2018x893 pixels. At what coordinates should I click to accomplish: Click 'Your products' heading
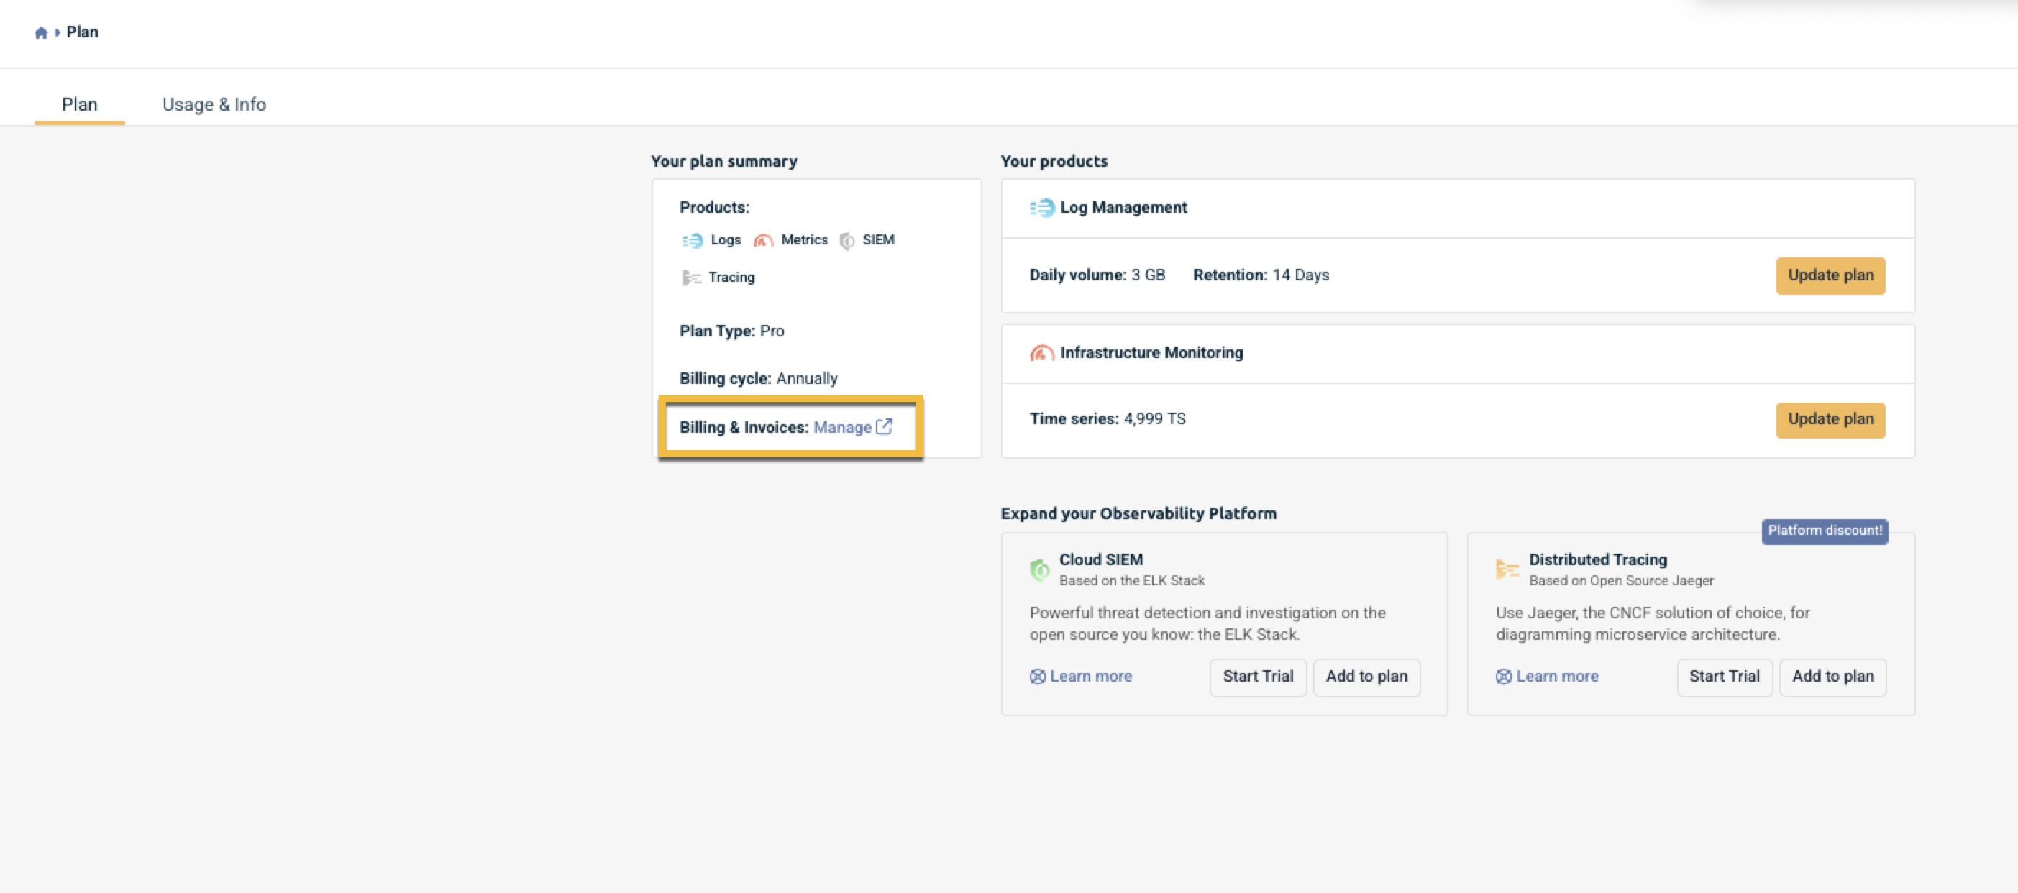[x=1054, y=160]
